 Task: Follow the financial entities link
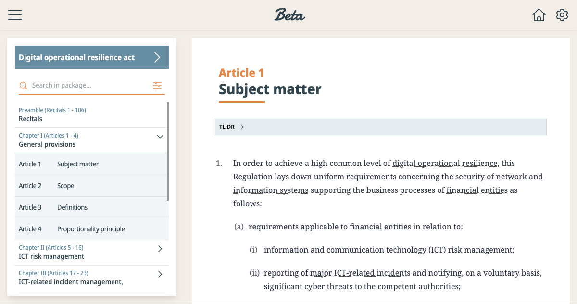pyautogui.click(x=380, y=226)
